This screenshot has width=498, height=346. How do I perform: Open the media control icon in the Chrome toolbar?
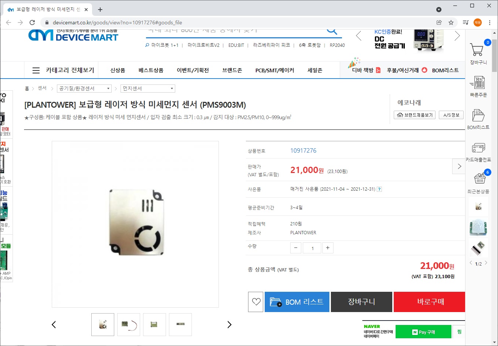[x=466, y=23]
